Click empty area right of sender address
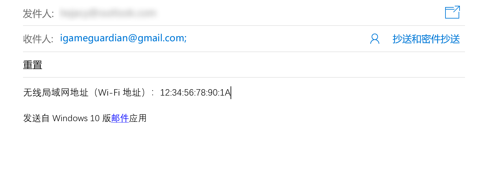488x172 pixels. pos(288,13)
